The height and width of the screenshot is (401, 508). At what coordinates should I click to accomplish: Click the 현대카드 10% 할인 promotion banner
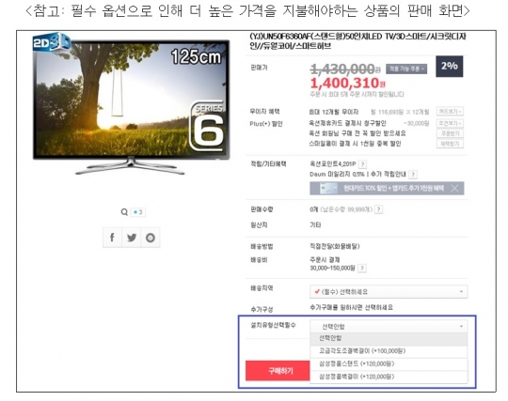(387, 188)
